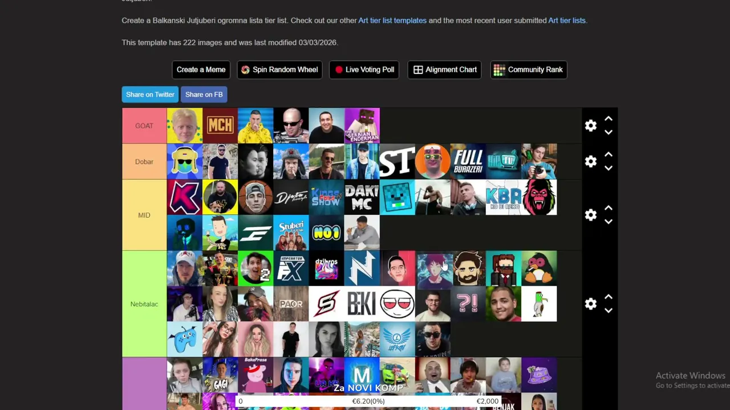730x410 pixels.
Task: Move Dobar tier row up
Action: click(609, 155)
